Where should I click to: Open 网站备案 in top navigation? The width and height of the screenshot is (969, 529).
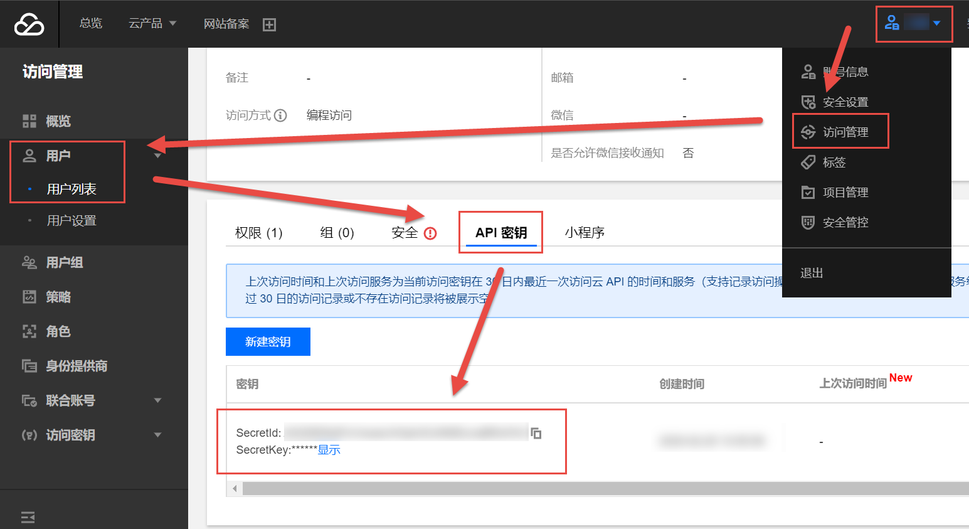point(226,24)
